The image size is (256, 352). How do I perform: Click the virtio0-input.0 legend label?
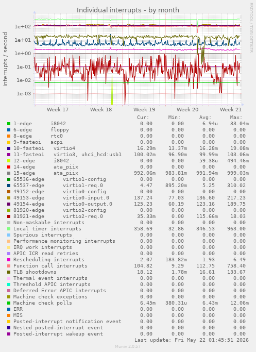86,198
